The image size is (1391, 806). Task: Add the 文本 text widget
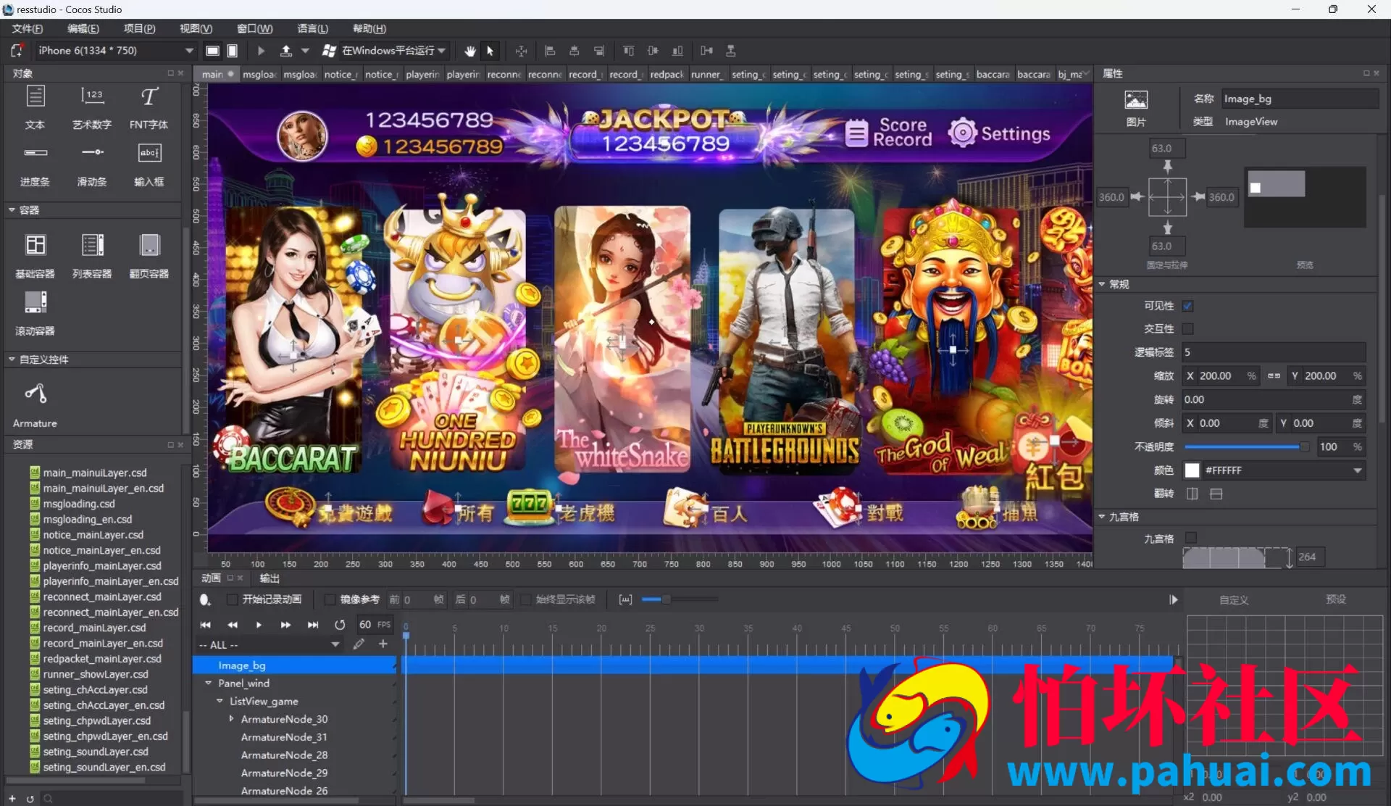click(35, 108)
